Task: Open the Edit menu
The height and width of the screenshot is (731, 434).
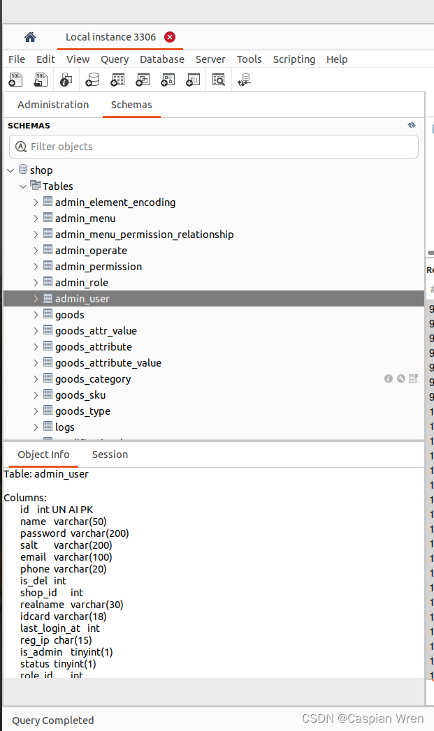Action: 45,59
